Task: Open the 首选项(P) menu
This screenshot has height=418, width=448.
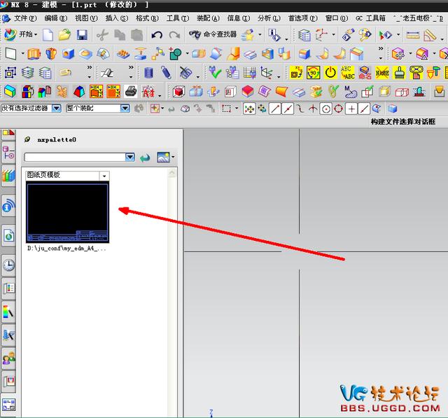Action: (302, 18)
